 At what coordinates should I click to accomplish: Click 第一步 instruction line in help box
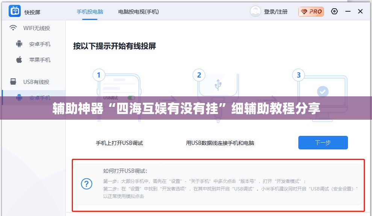[x=204, y=181]
